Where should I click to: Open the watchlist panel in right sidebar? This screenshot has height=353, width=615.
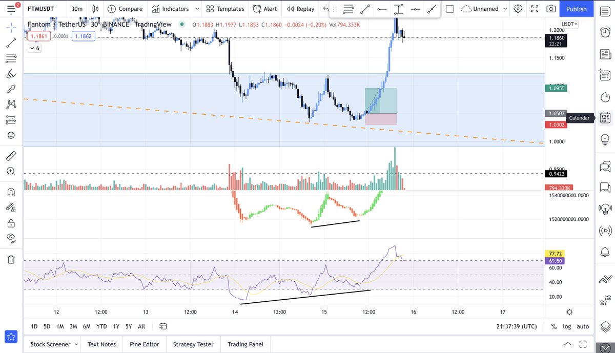coord(604,10)
